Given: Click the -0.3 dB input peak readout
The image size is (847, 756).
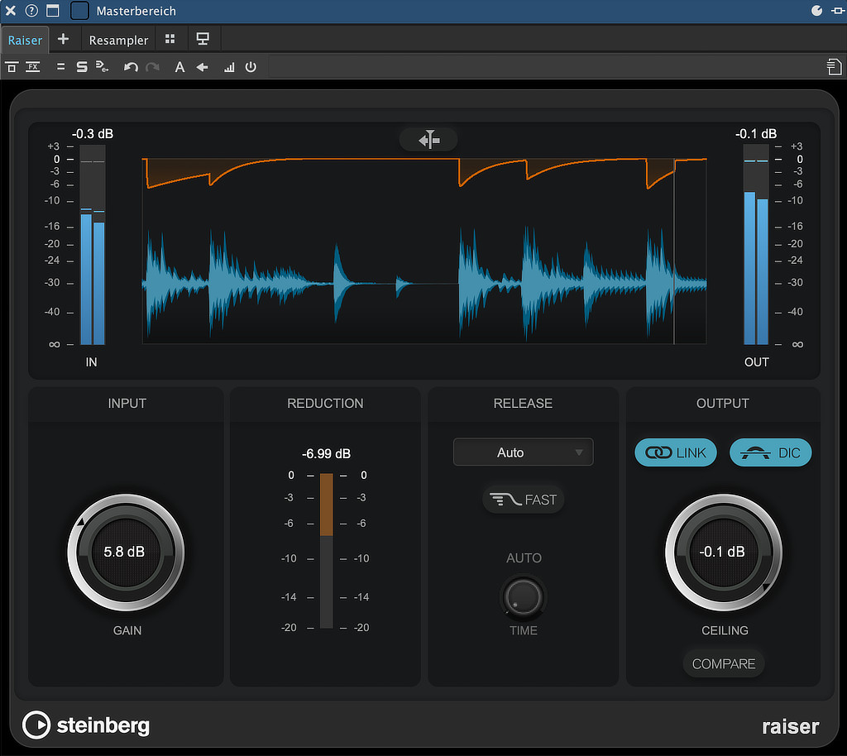Looking at the screenshot, I should (93, 133).
